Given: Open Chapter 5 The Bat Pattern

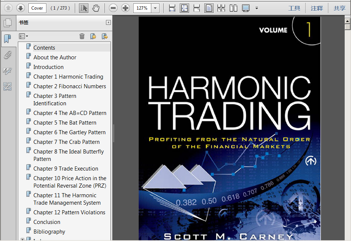Looking at the screenshot, I should pyautogui.click(x=65, y=122).
